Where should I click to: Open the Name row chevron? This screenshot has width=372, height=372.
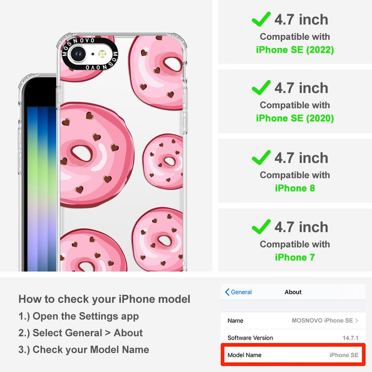[x=357, y=321]
